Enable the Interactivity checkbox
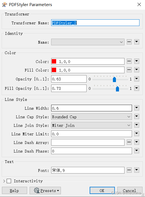 point(9,181)
